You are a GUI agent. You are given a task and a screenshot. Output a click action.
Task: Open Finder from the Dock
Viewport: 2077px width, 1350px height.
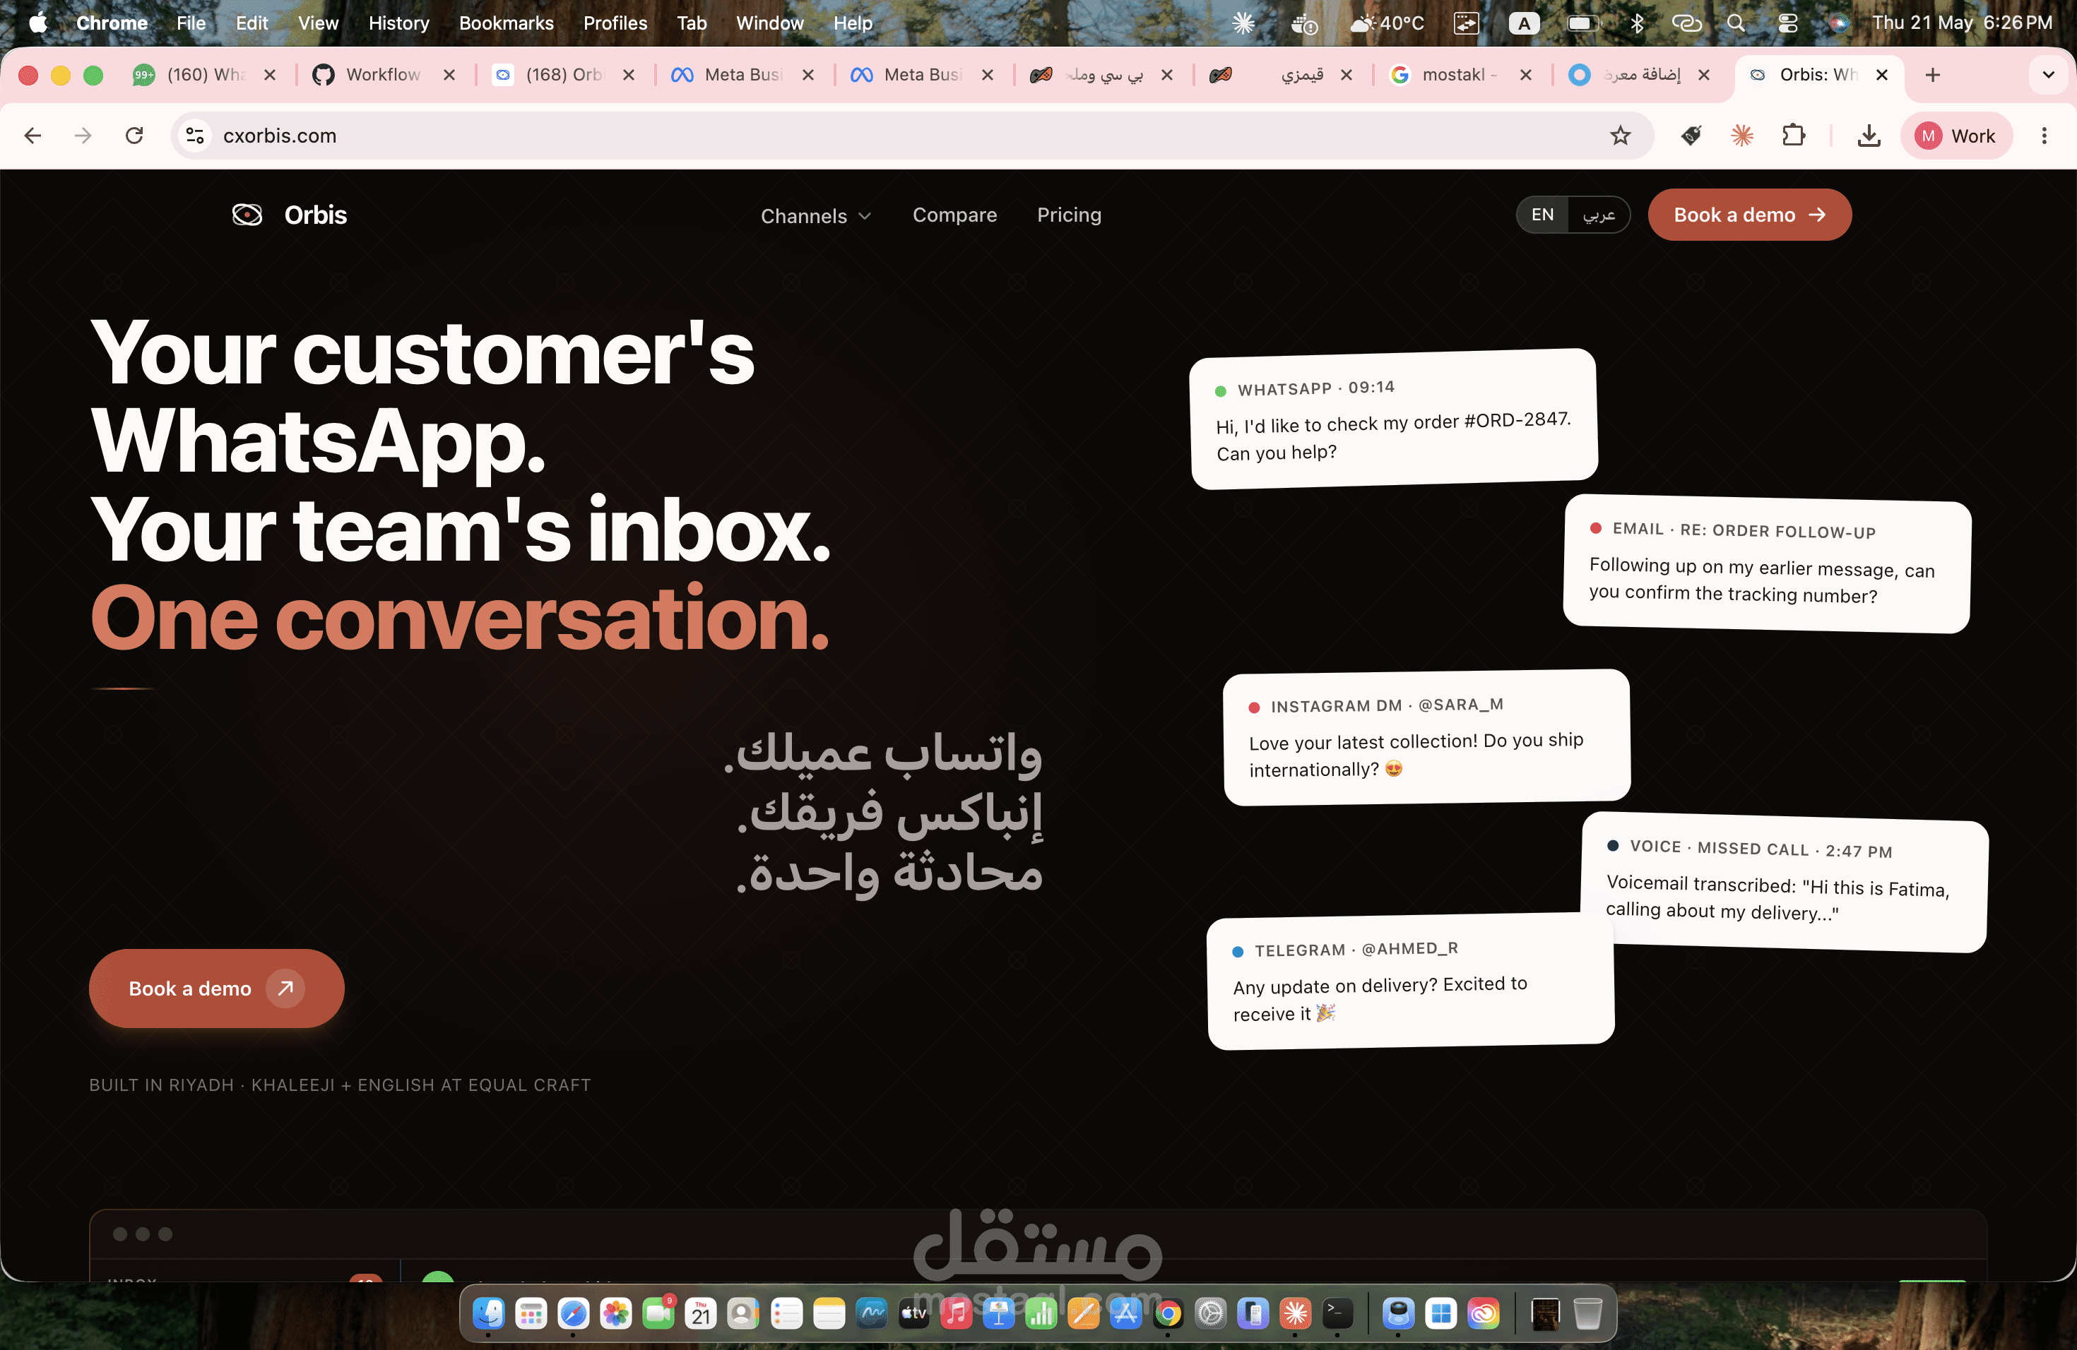coord(488,1313)
